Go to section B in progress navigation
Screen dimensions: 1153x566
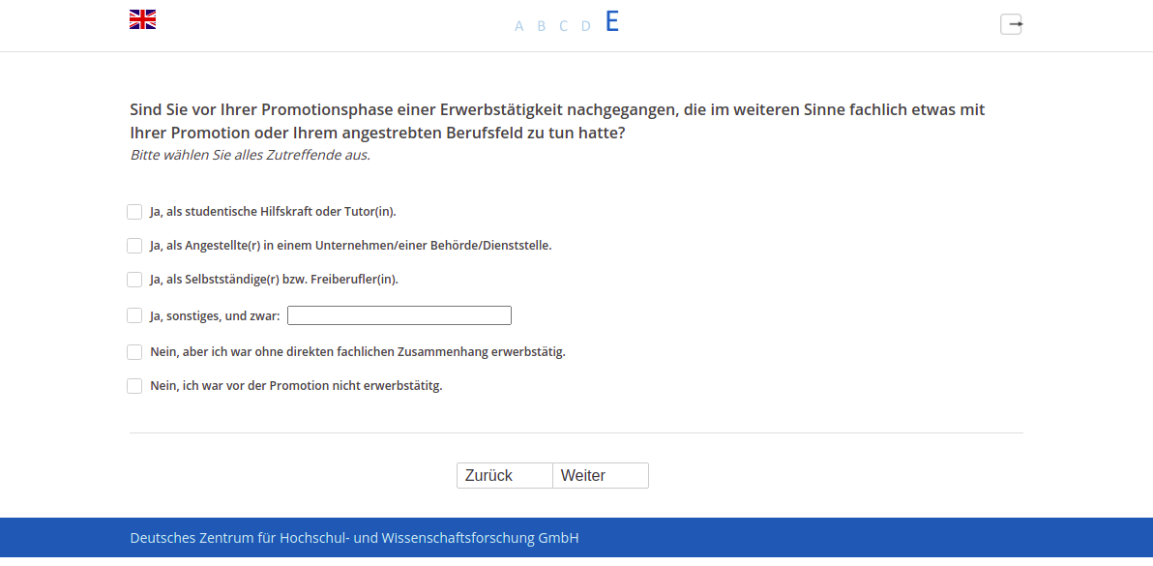click(x=542, y=26)
